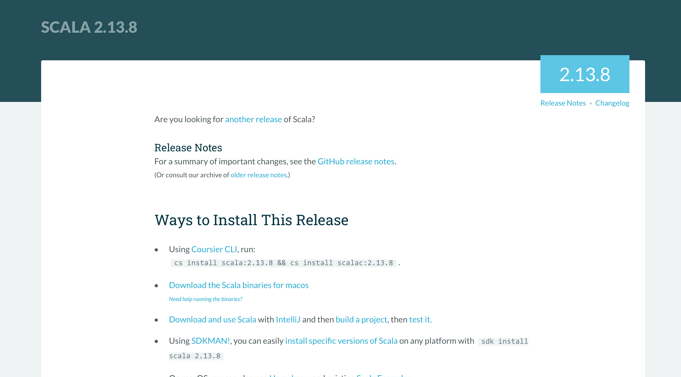This screenshot has width=681, height=377.
Task: Click the 'Release Notes' section heading
Action: coord(188,148)
